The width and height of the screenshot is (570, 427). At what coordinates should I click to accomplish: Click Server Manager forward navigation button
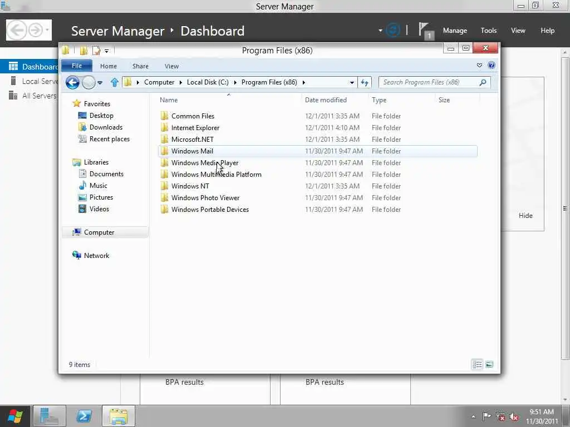tap(36, 30)
